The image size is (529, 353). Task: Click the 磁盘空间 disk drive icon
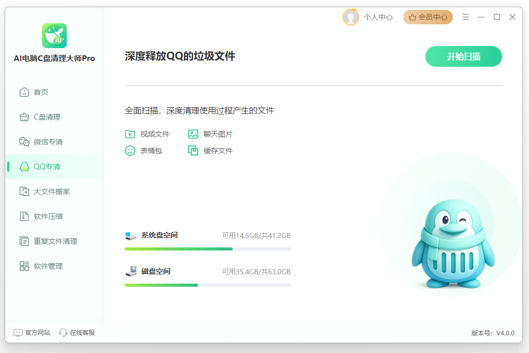(131, 271)
